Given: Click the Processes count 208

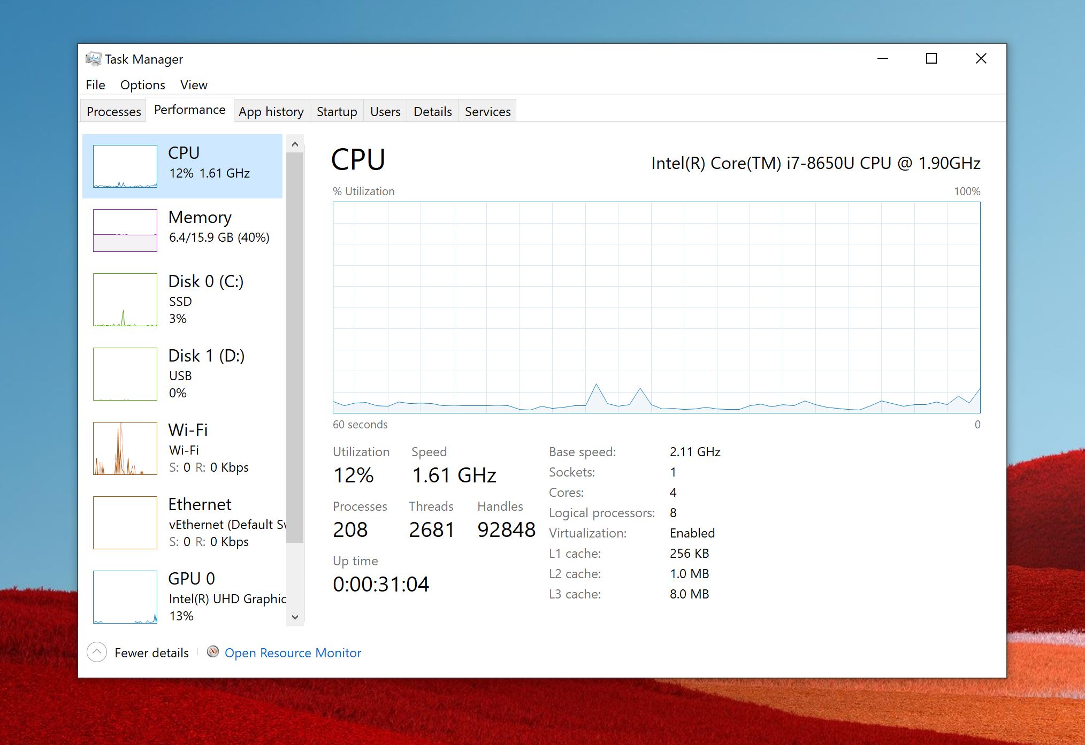Looking at the screenshot, I should click(350, 530).
